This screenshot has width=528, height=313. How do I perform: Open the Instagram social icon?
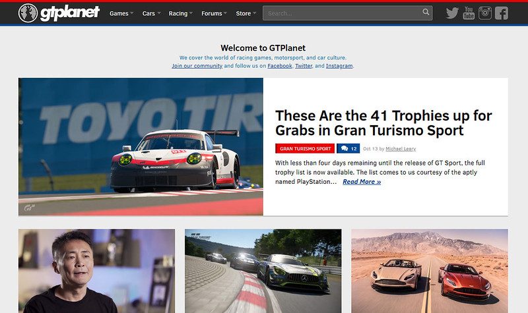(x=485, y=13)
